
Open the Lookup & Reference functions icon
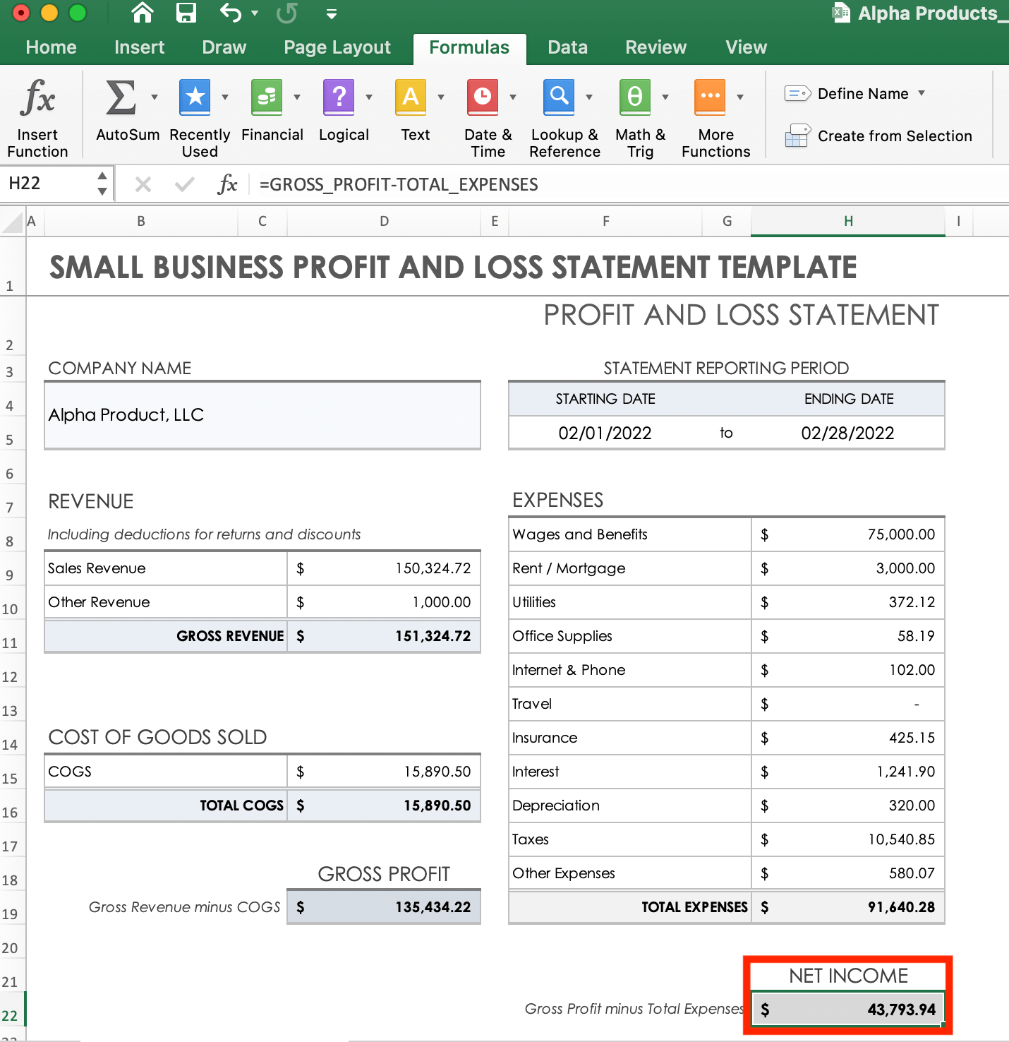pos(559,97)
